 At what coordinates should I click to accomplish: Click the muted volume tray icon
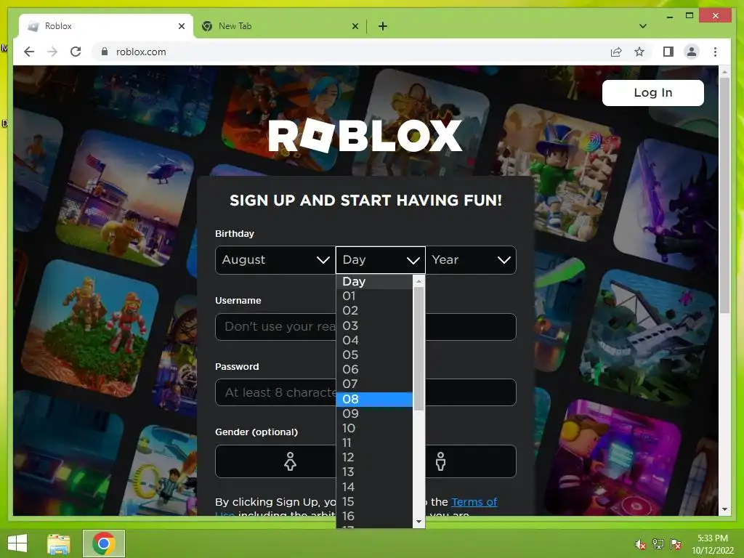pos(641,544)
